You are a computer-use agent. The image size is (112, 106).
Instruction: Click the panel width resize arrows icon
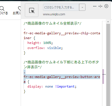pos(100,6)
